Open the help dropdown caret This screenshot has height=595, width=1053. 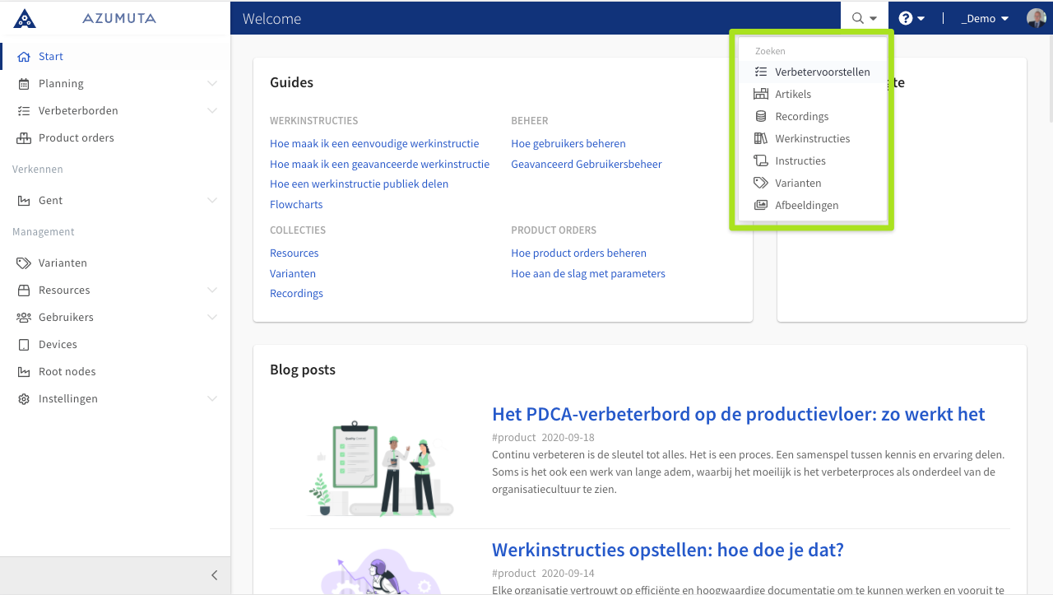click(921, 19)
